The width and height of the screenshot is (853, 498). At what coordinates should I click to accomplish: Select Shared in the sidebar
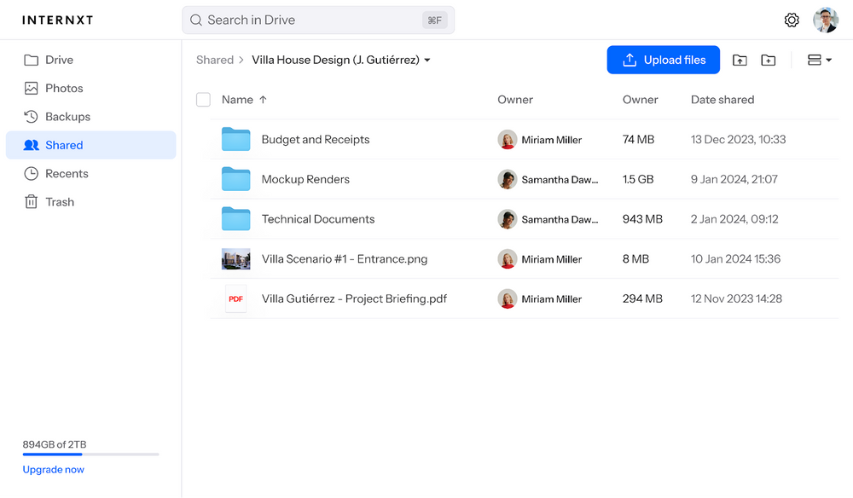[91, 145]
